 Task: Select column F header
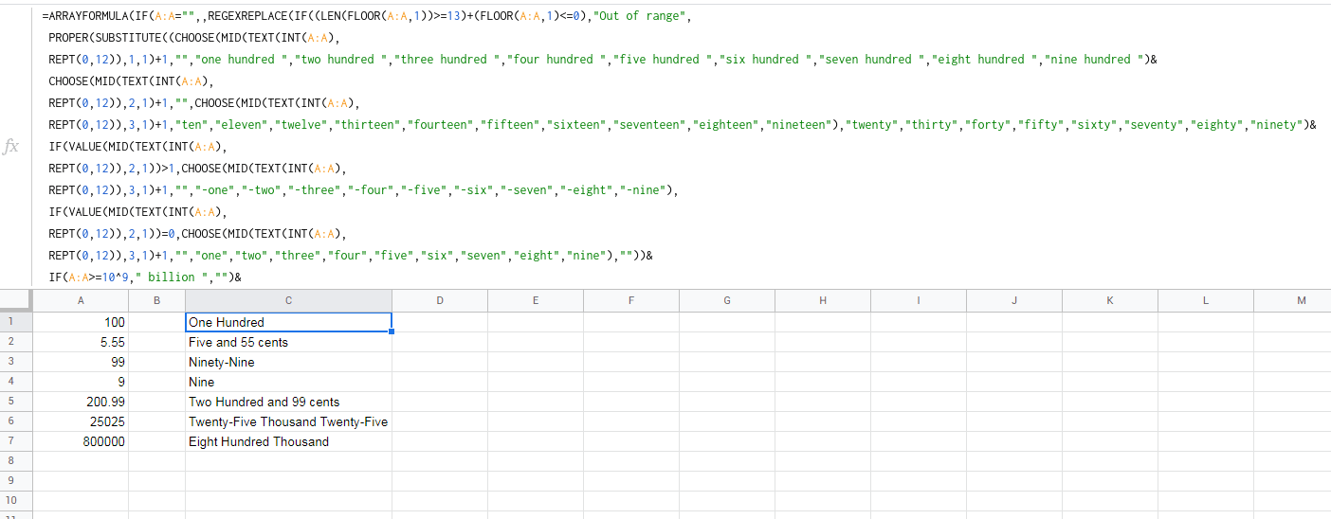631,300
